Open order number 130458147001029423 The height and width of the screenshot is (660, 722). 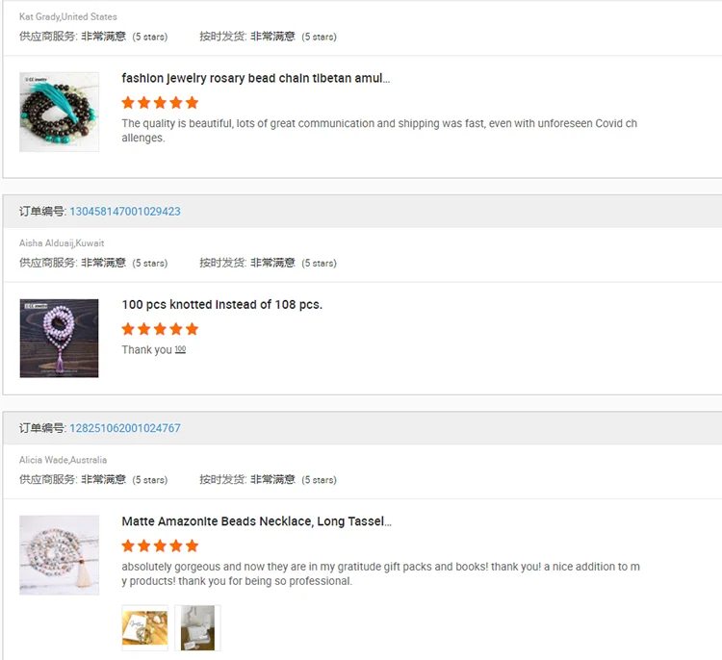pyautogui.click(x=125, y=212)
